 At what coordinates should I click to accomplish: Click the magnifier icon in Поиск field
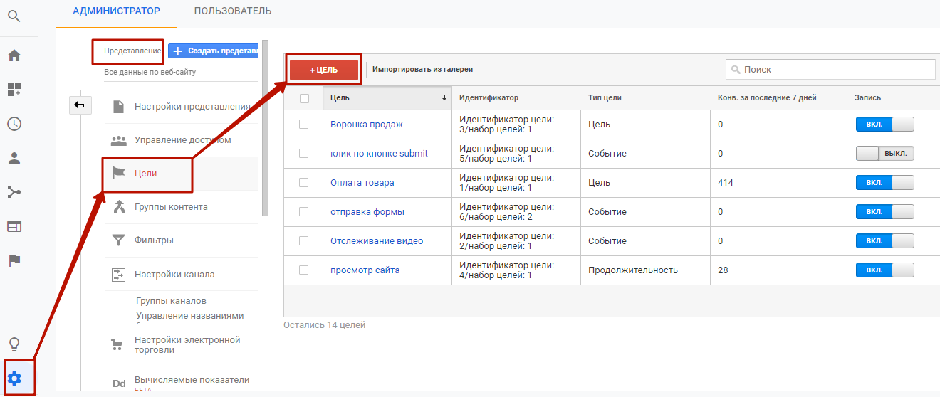pos(736,70)
